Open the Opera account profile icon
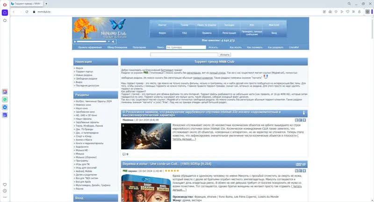Viewport: 374px width, 202px height. (359, 12)
